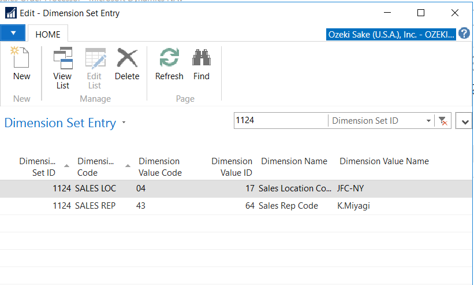Select the SALES LOC cell
Screen dimensions: 474x285
click(x=95, y=188)
